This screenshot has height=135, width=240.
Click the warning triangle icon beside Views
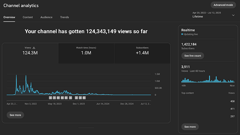34,48
